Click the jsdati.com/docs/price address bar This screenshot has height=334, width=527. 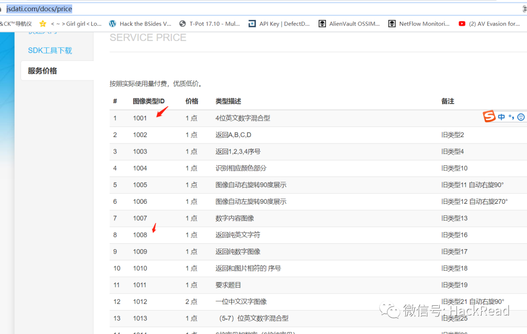pos(39,9)
